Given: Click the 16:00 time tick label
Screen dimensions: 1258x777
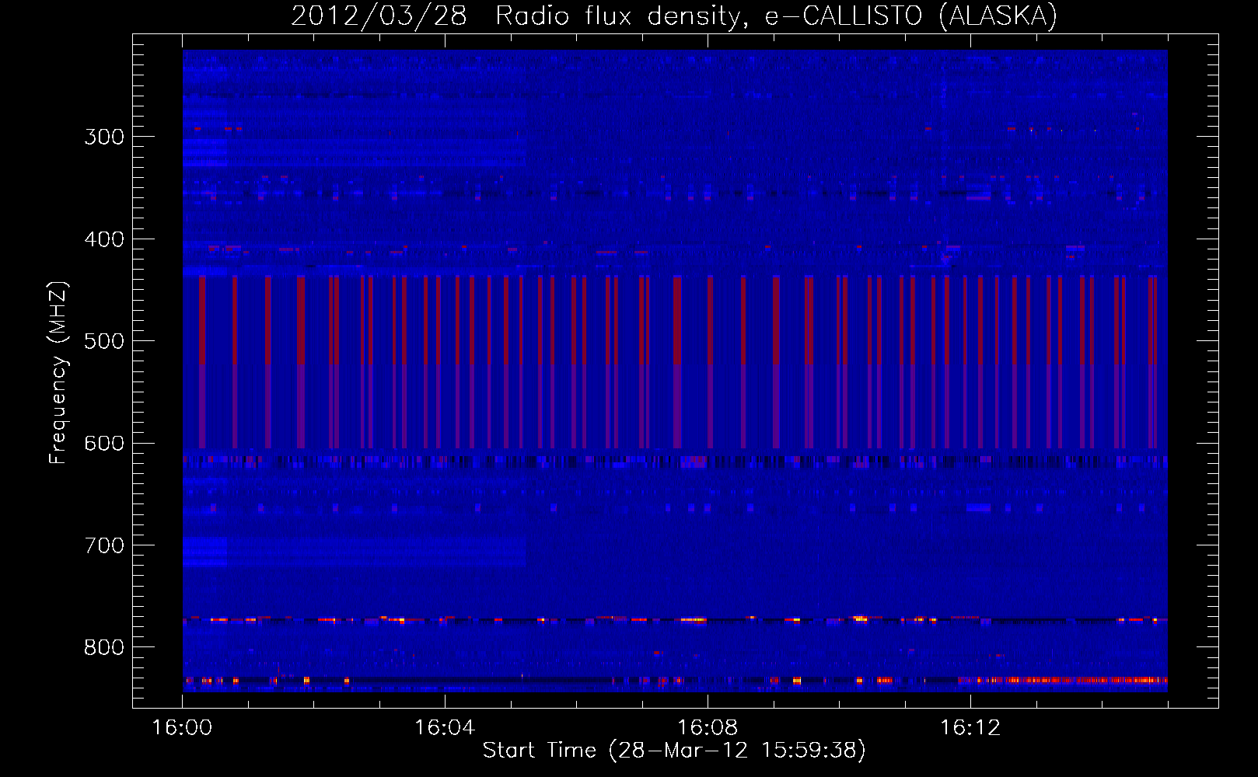Looking at the screenshot, I should tap(182, 728).
